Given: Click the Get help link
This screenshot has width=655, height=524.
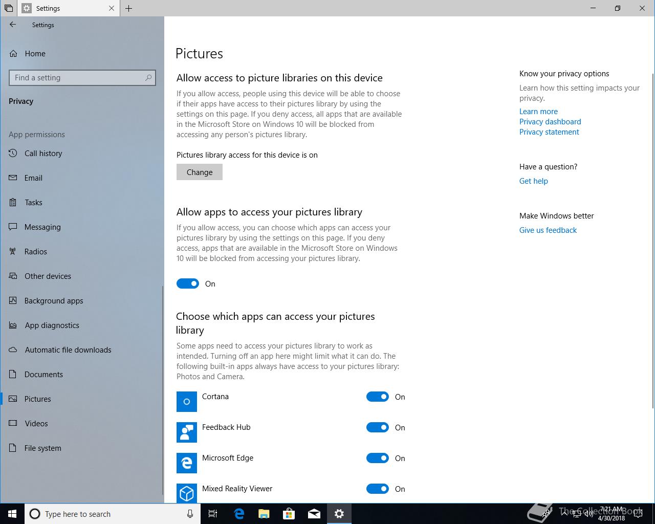Looking at the screenshot, I should pos(534,181).
